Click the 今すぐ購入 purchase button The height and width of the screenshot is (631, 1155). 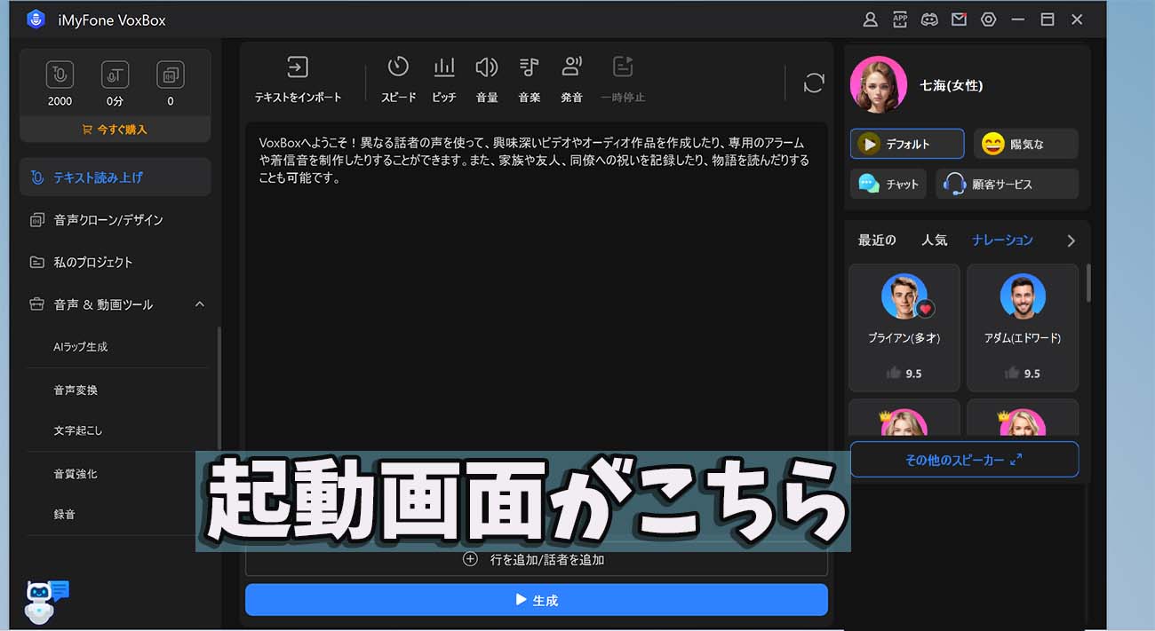click(x=115, y=130)
